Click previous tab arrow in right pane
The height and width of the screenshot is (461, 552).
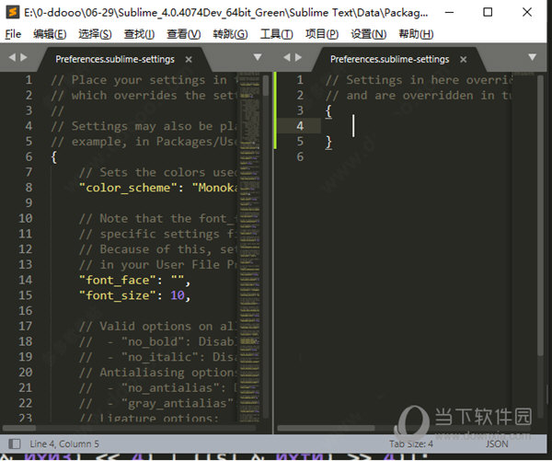(288, 58)
